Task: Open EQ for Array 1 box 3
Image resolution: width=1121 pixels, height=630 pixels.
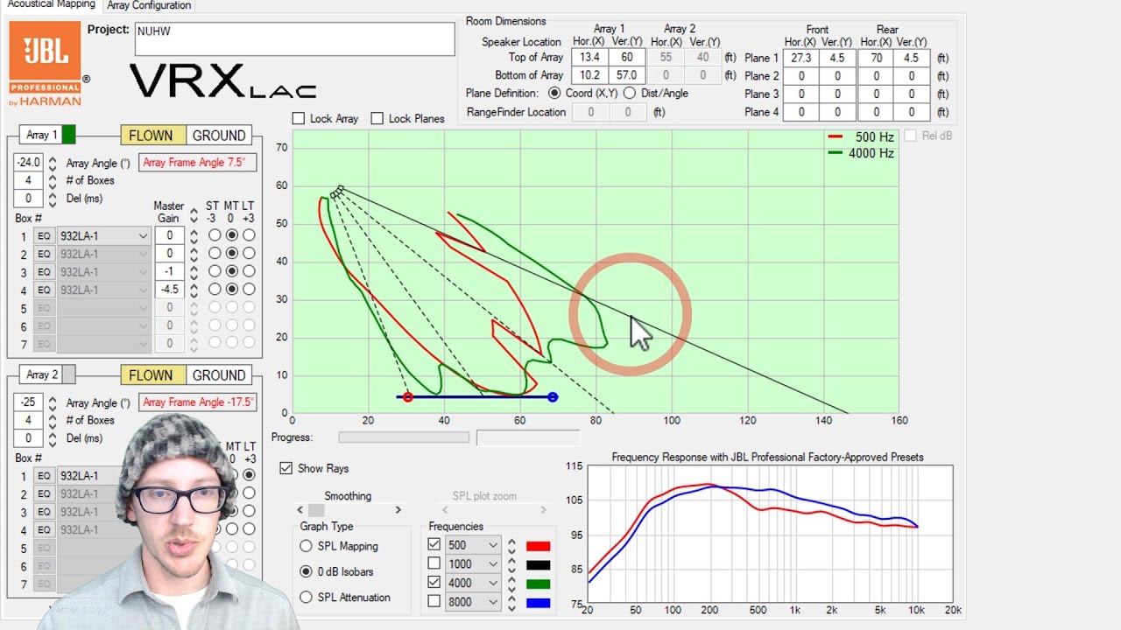Action: tap(44, 272)
